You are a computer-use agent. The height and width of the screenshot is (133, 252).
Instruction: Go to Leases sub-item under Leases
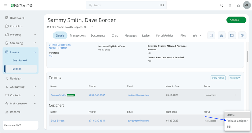[x=21, y=69]
